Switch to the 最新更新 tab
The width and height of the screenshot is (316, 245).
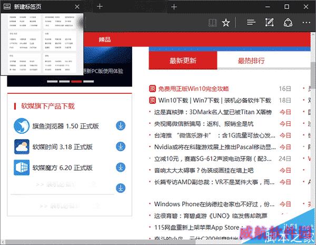click(x=183, y=60)
